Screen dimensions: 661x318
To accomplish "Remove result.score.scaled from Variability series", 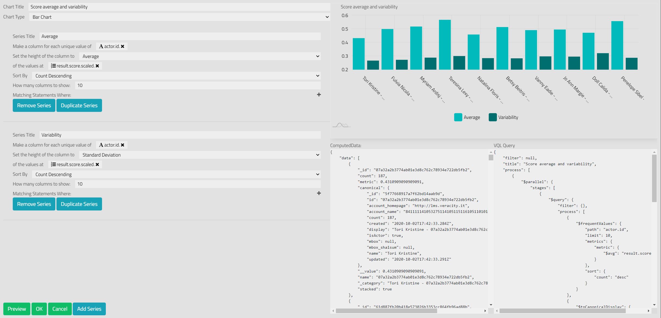I will 97,164.
